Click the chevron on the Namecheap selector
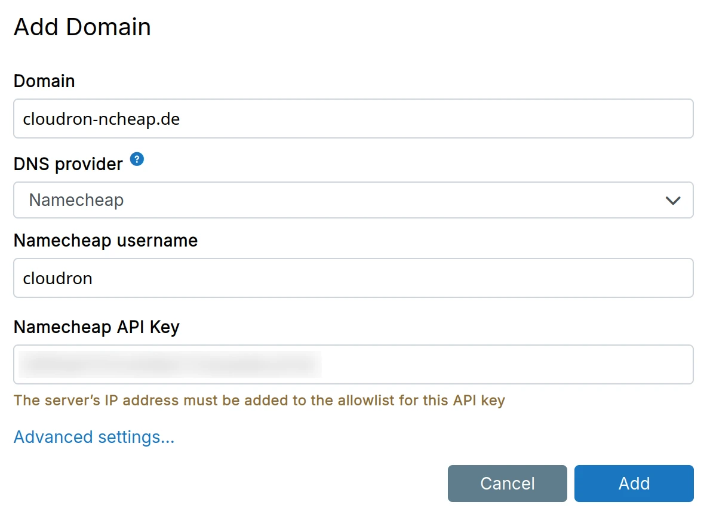This screenshot has width=707, height=514. (x=673, y=201)
